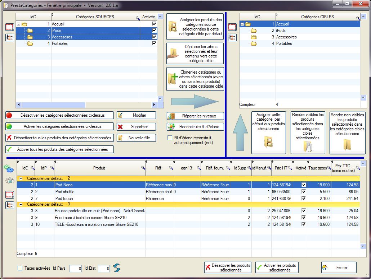
Task: Click the magnifier icon in the Catégories CIBLES header
Action: [x=358, y=18]
